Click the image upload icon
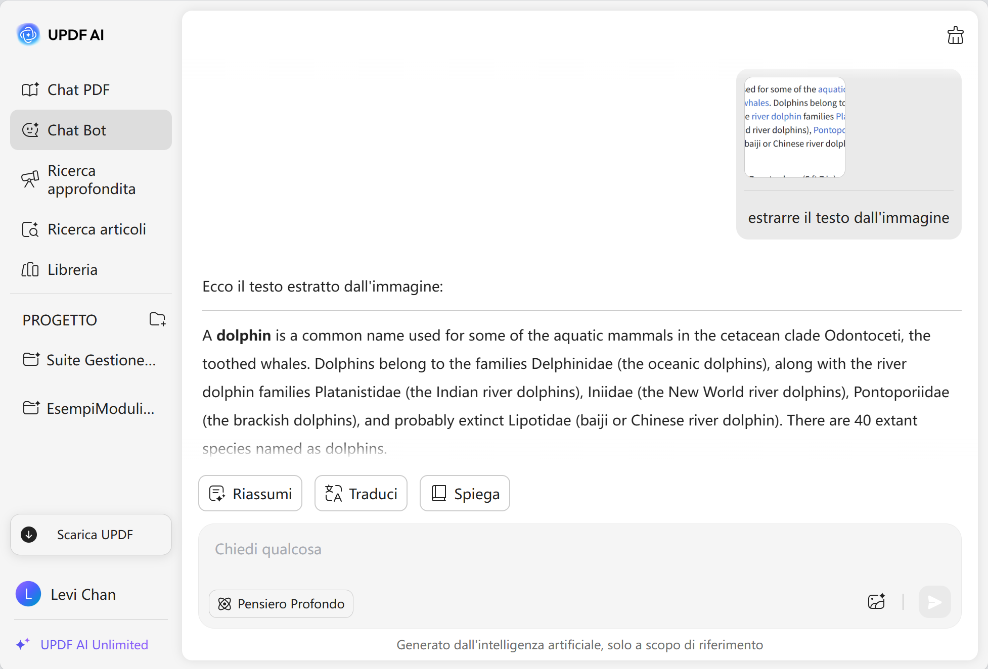 tap(876, 601)
